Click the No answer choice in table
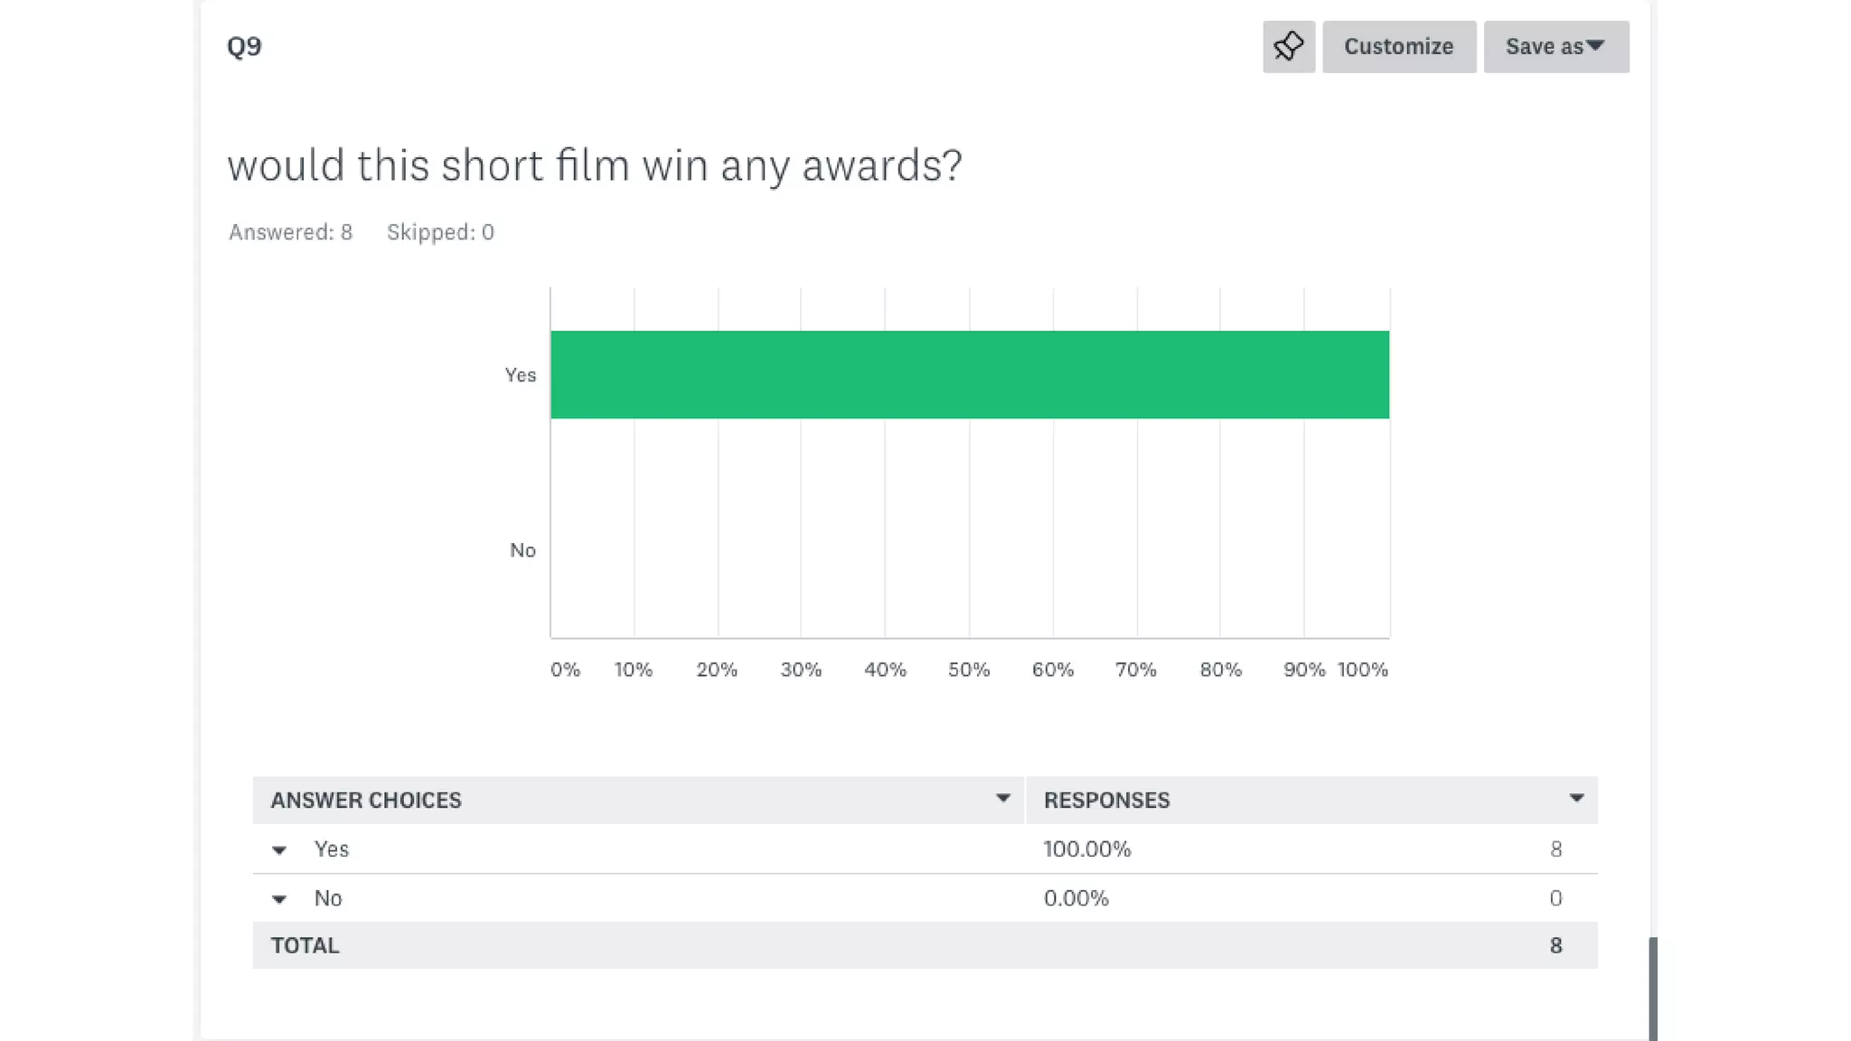 [x=327, y=898]
